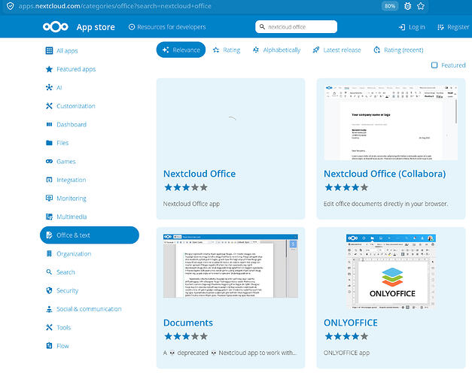This screenshot has width=472, height=376.
Task: Sort results by Relevance
Action: point(181,50)
